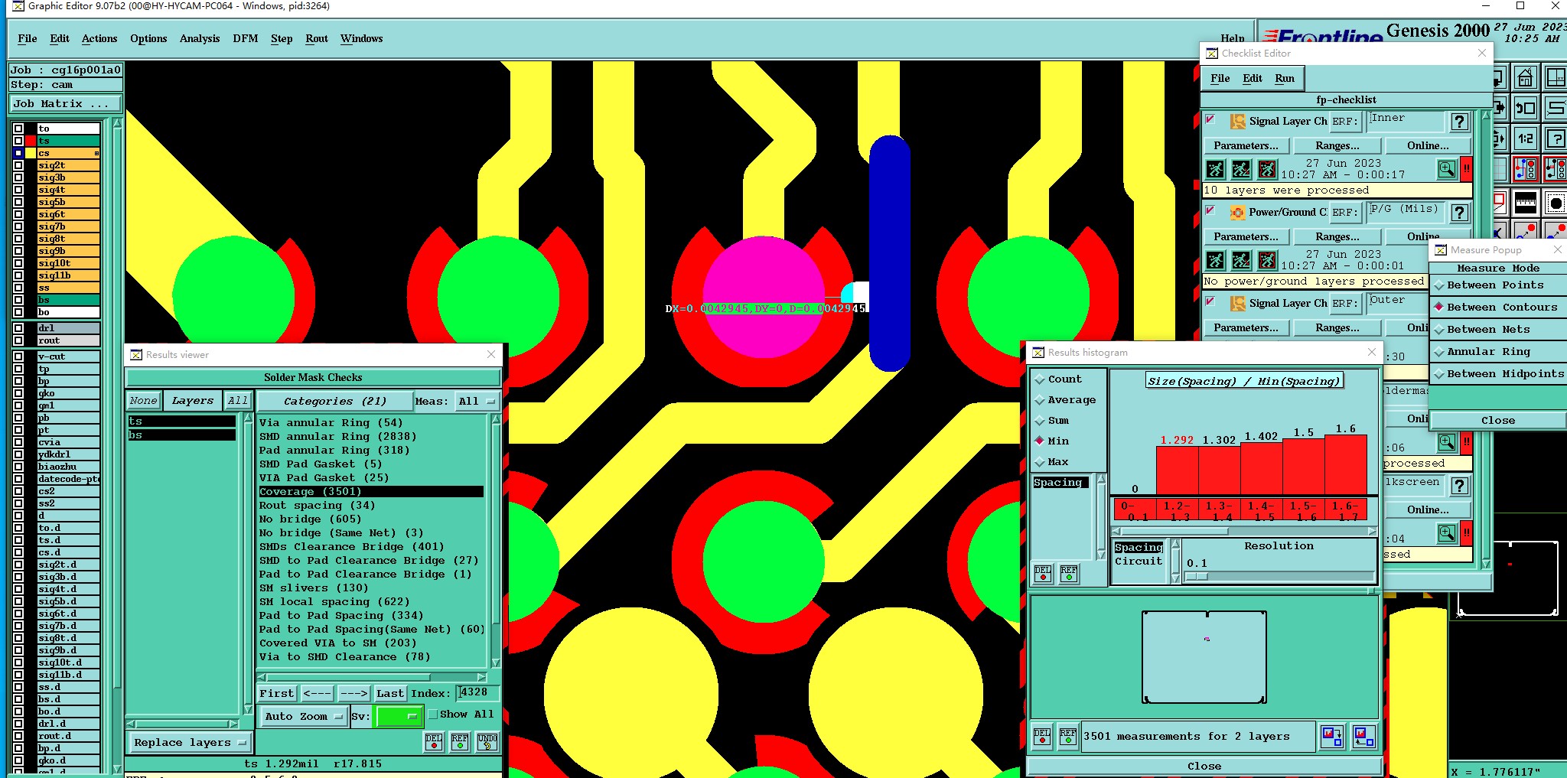Click histogram import-left icon
This screenshot has height=778, width=1567.
click(1363, 737)
